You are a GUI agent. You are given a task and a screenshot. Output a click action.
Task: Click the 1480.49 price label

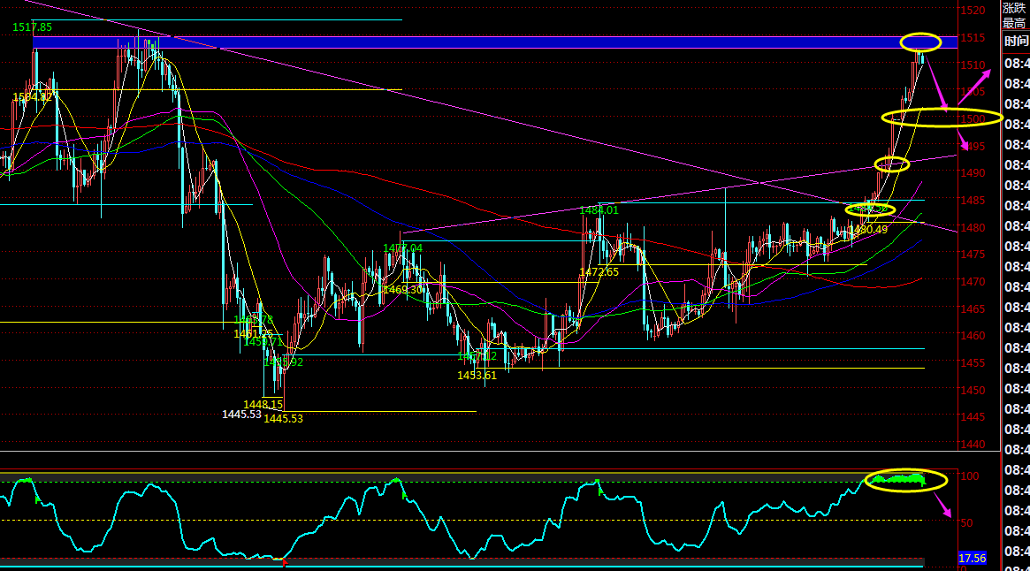point(869,230)
